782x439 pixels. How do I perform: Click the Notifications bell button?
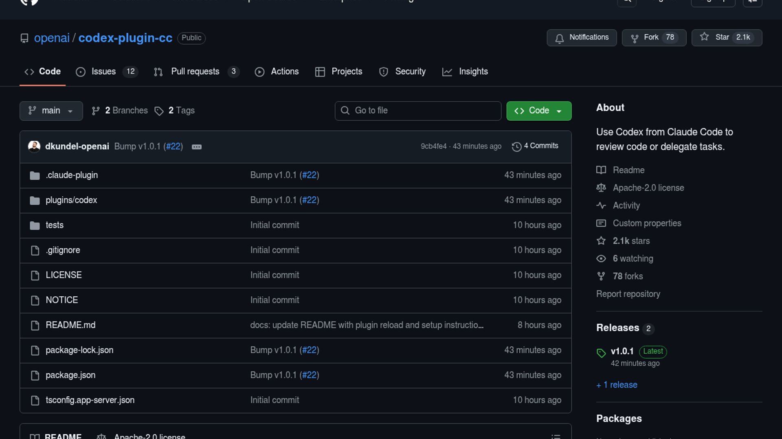tap(581, 37)
